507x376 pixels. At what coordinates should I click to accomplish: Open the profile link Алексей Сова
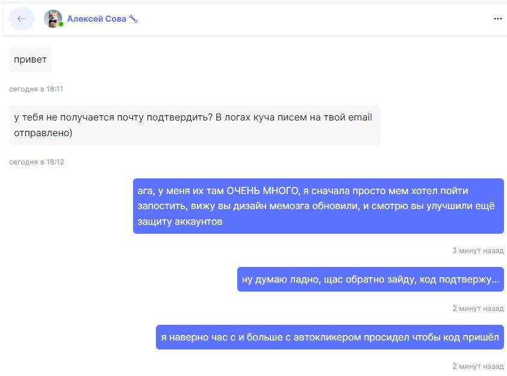[96, 19]
